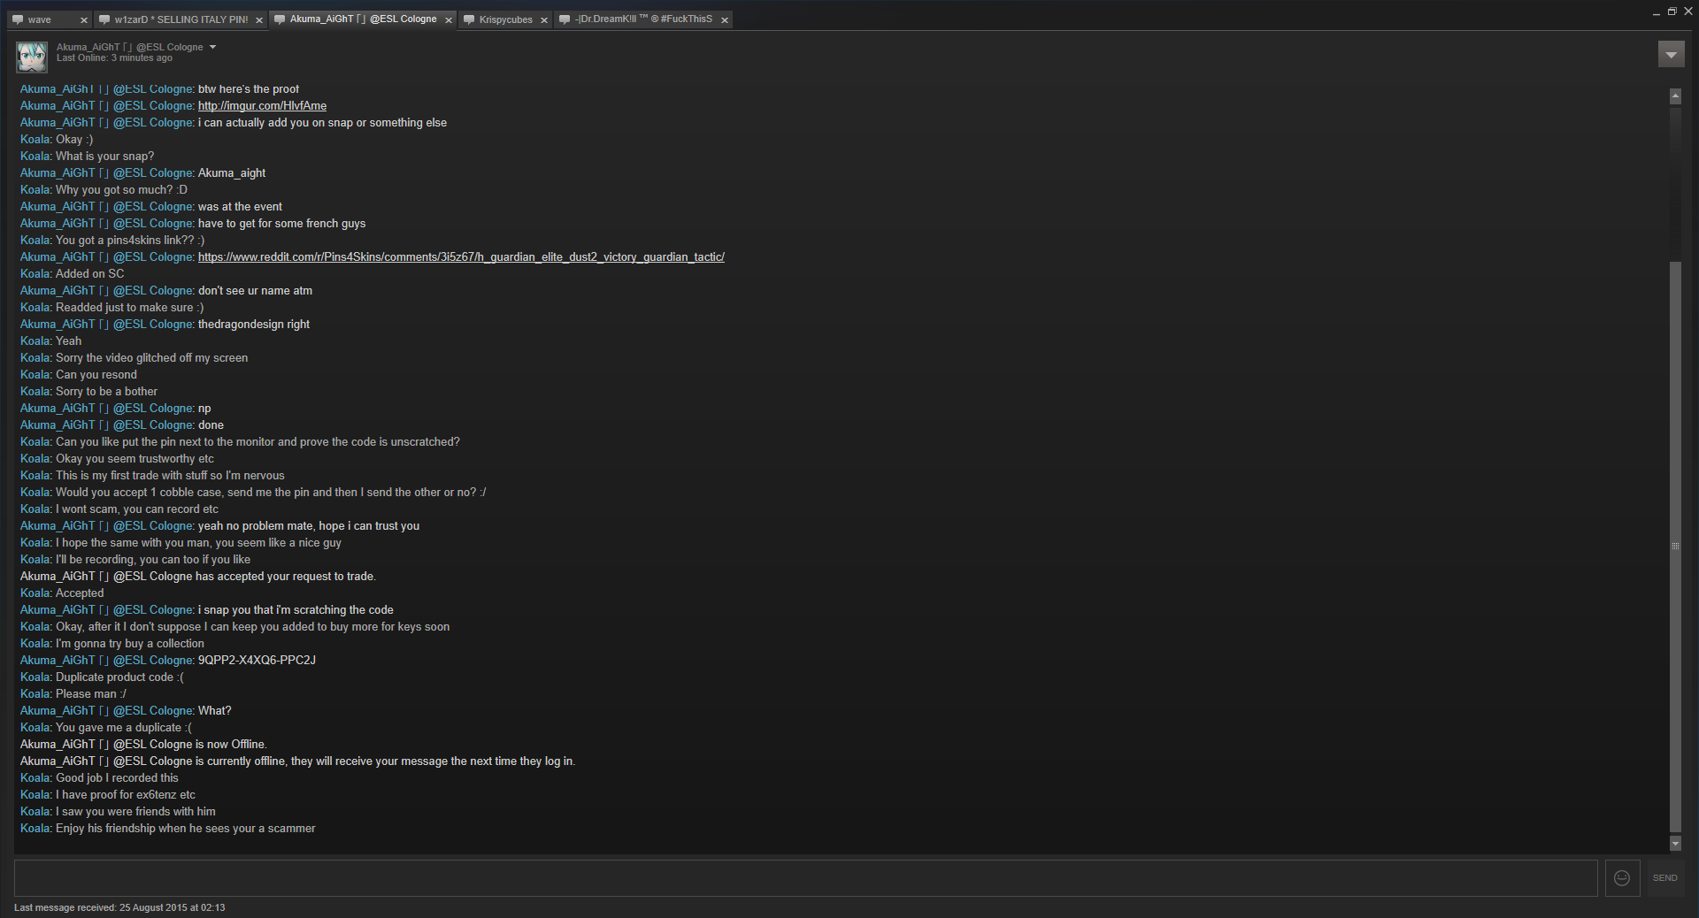1699x918 pixels.
Task: Switch to the Dr.DreamKill chat tab
Action: pyautogui.click(x=643, y=19)
